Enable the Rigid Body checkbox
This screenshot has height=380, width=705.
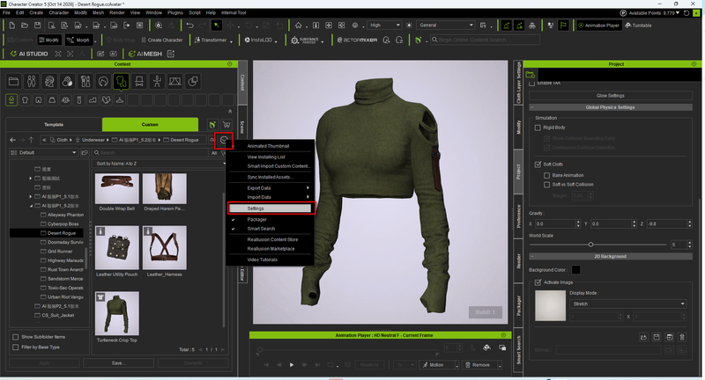point(538,128)
